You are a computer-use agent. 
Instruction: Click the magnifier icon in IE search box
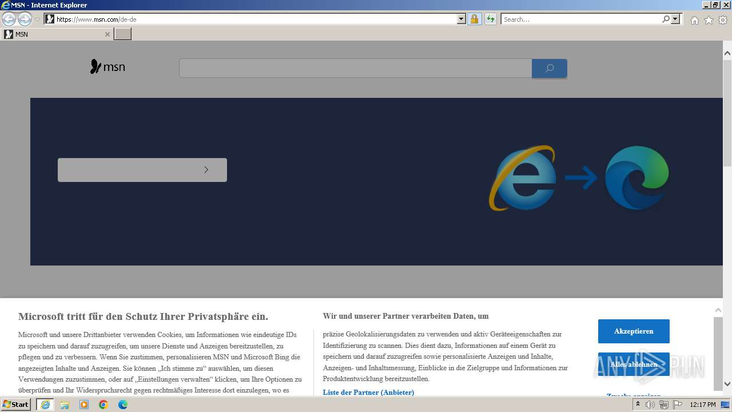666,19
